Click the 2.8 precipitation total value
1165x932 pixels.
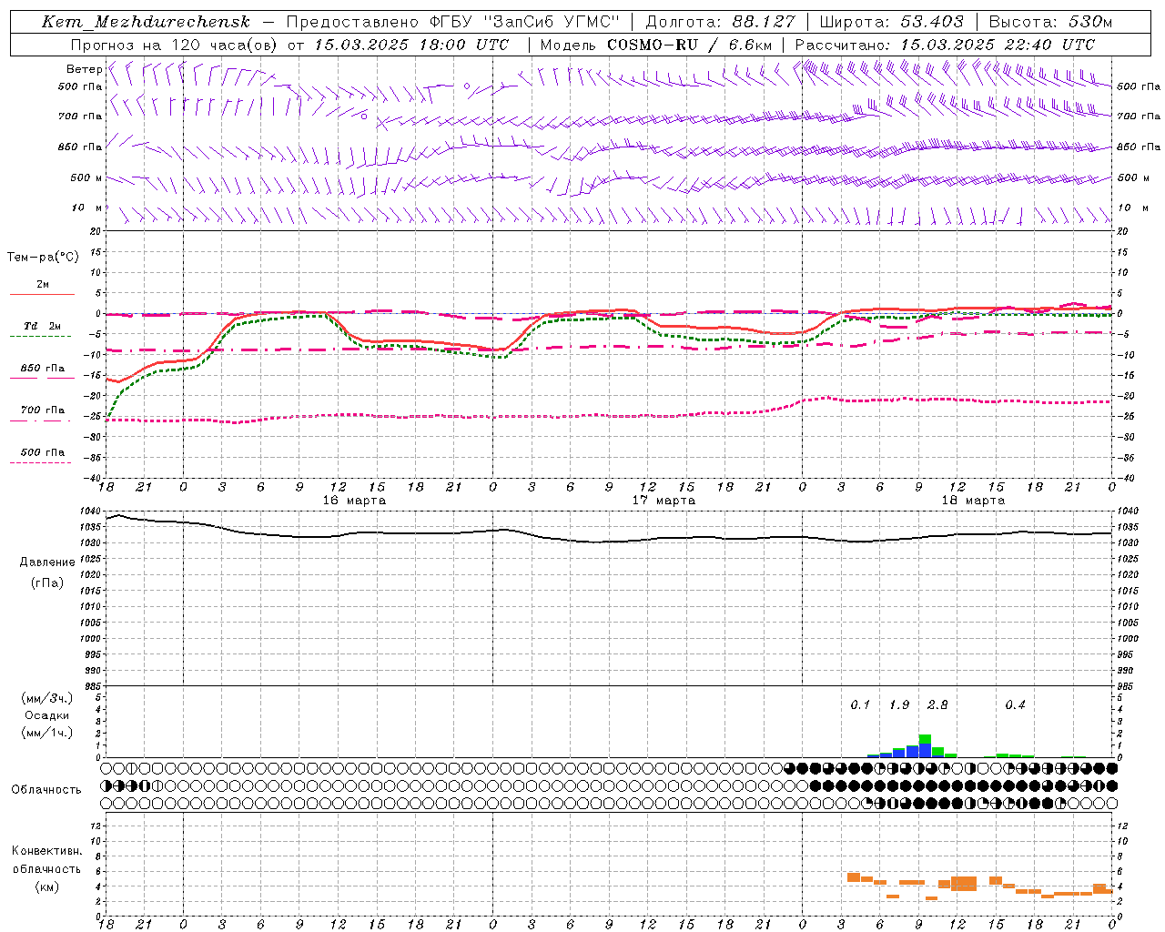[x=937, y=704]
